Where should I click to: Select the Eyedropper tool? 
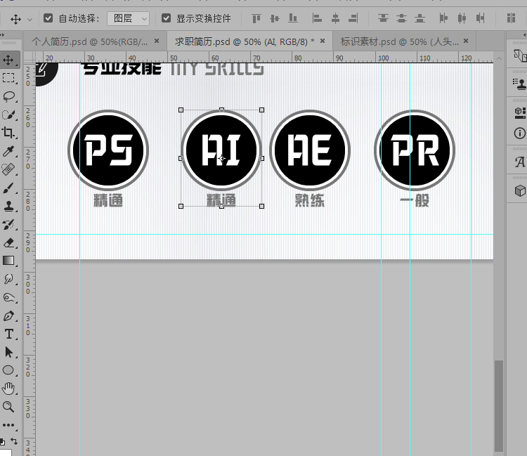click(x=8, y=151)
